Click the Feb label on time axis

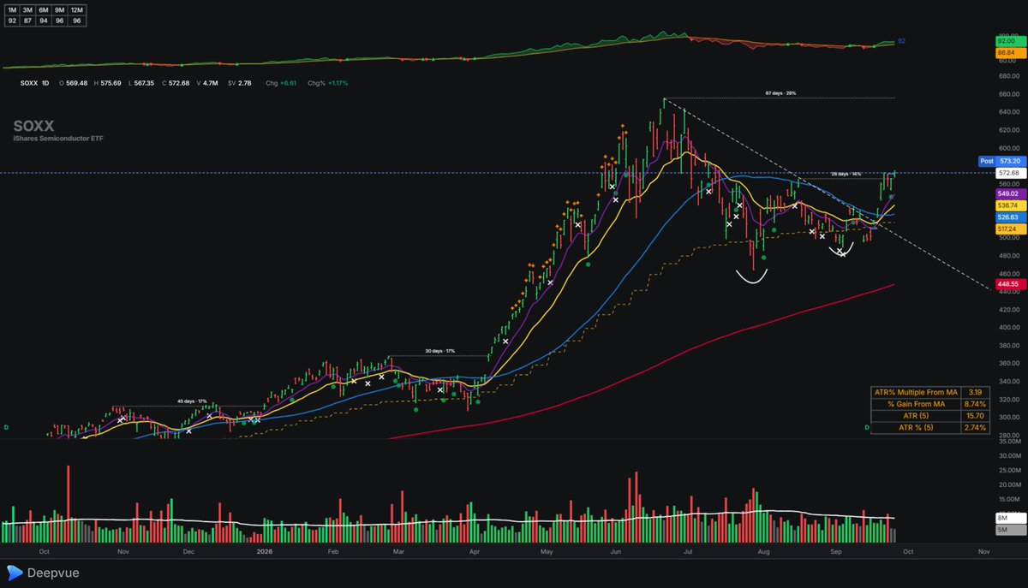(332, 552)
